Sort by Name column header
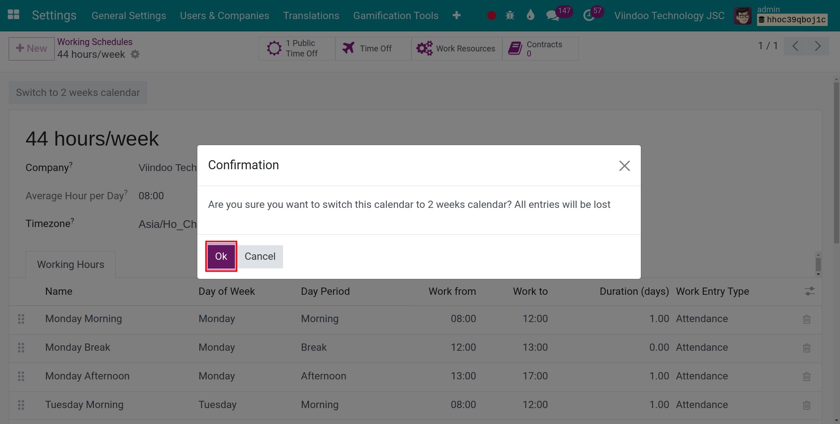This screenshot has width=840, height=424. click(59, 291)
